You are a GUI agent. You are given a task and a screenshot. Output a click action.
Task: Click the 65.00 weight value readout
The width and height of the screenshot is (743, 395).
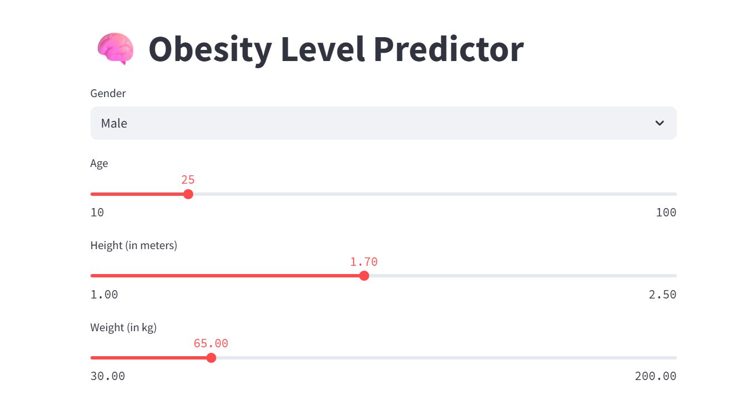tap(211, 343)
